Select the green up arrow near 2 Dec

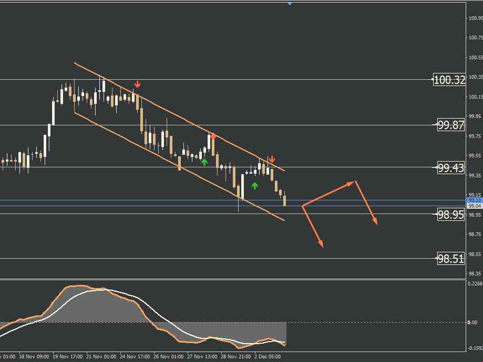[254, 186]
